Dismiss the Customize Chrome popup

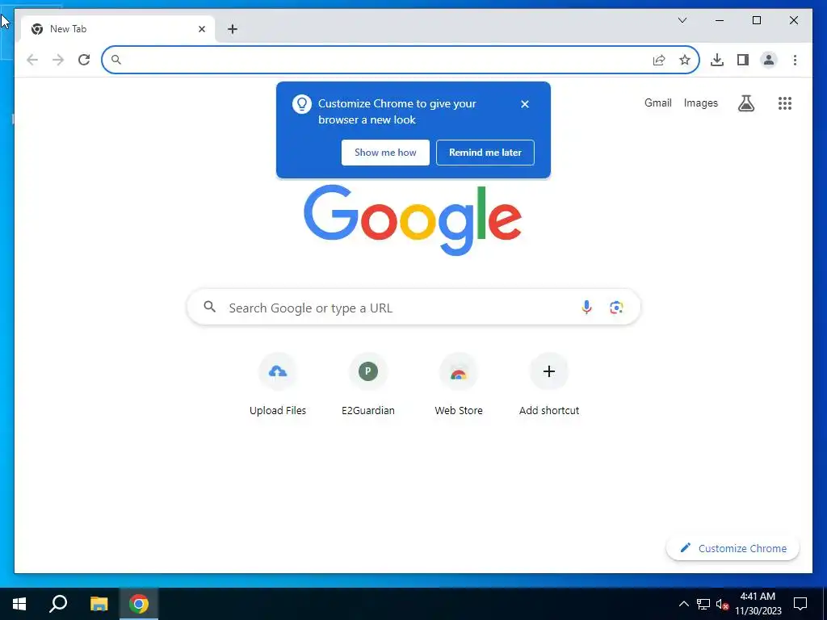(525, 104)
